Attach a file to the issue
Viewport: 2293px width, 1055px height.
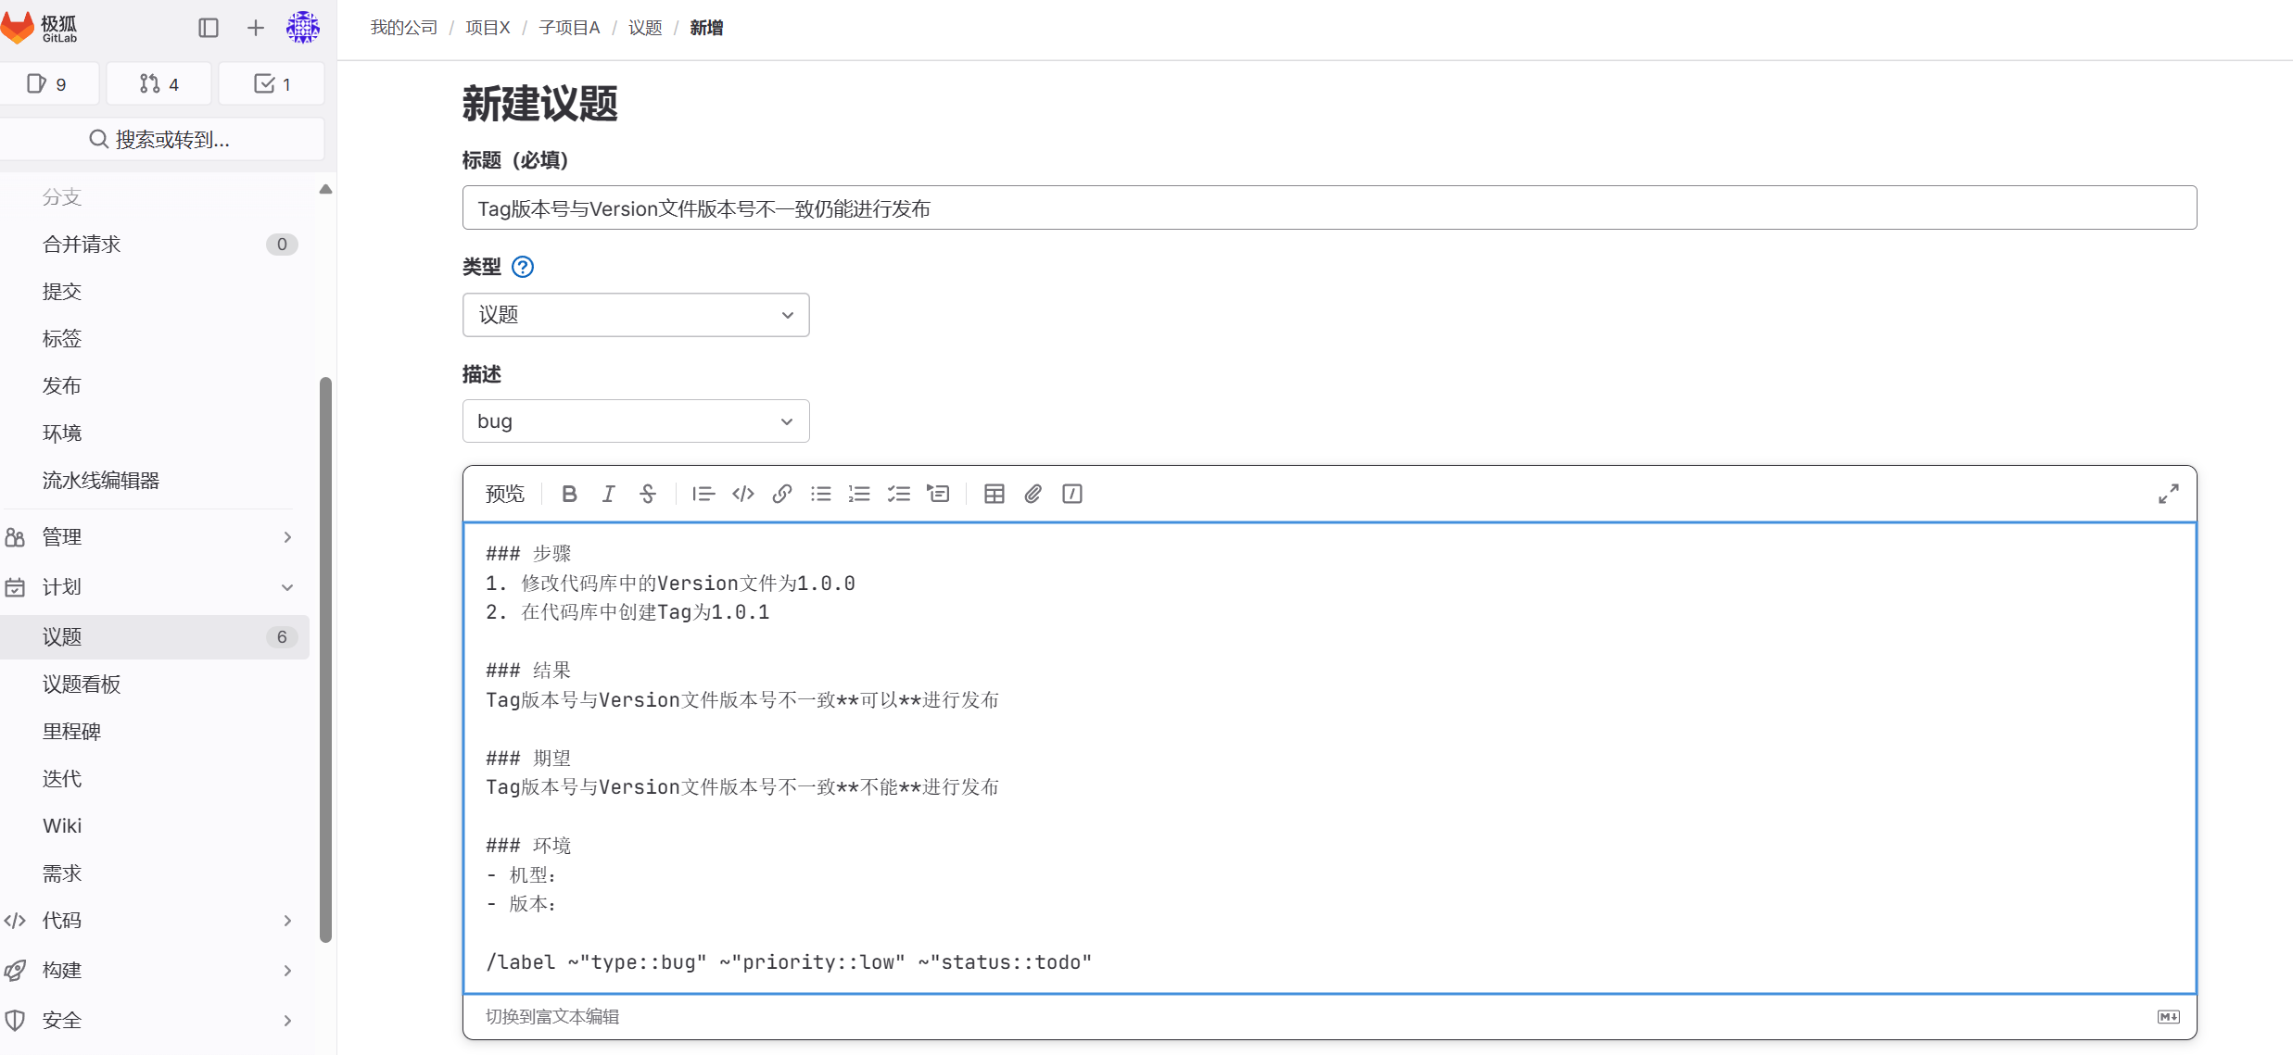click(1032, 494)
